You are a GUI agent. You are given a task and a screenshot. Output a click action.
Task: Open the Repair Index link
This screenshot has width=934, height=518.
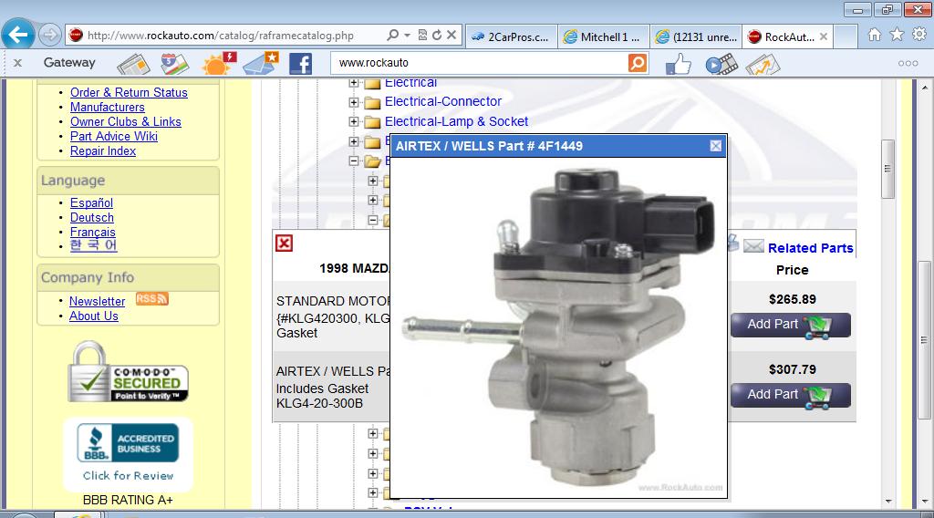click(x=103, y=150)
